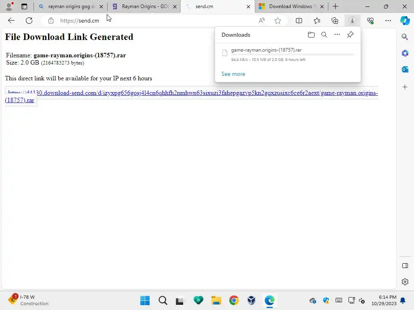Add this page to favorites star
414x310 pixels.
[277, 21]
